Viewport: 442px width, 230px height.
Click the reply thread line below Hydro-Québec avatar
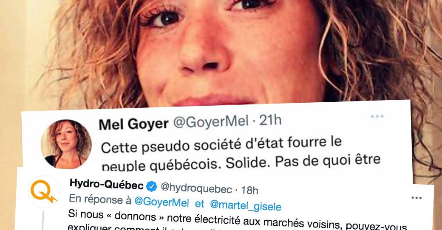[43, 220]
